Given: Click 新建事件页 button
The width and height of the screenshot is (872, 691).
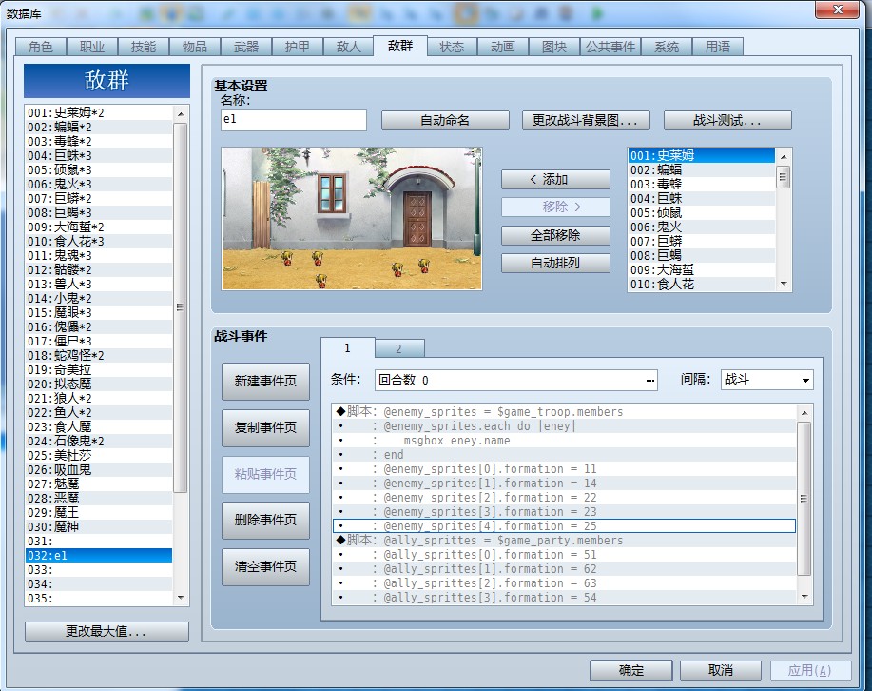Looking at the screenshot, I should pos(265,382).
